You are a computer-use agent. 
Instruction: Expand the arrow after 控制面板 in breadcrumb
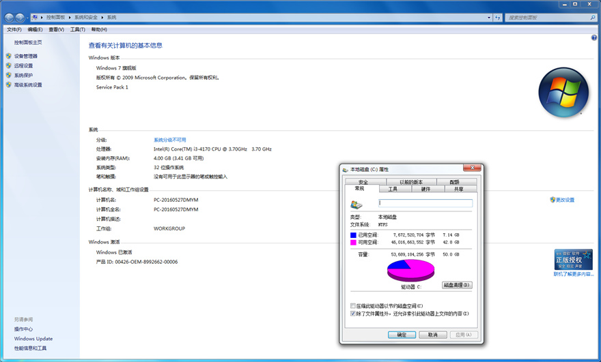coord(70,18)
